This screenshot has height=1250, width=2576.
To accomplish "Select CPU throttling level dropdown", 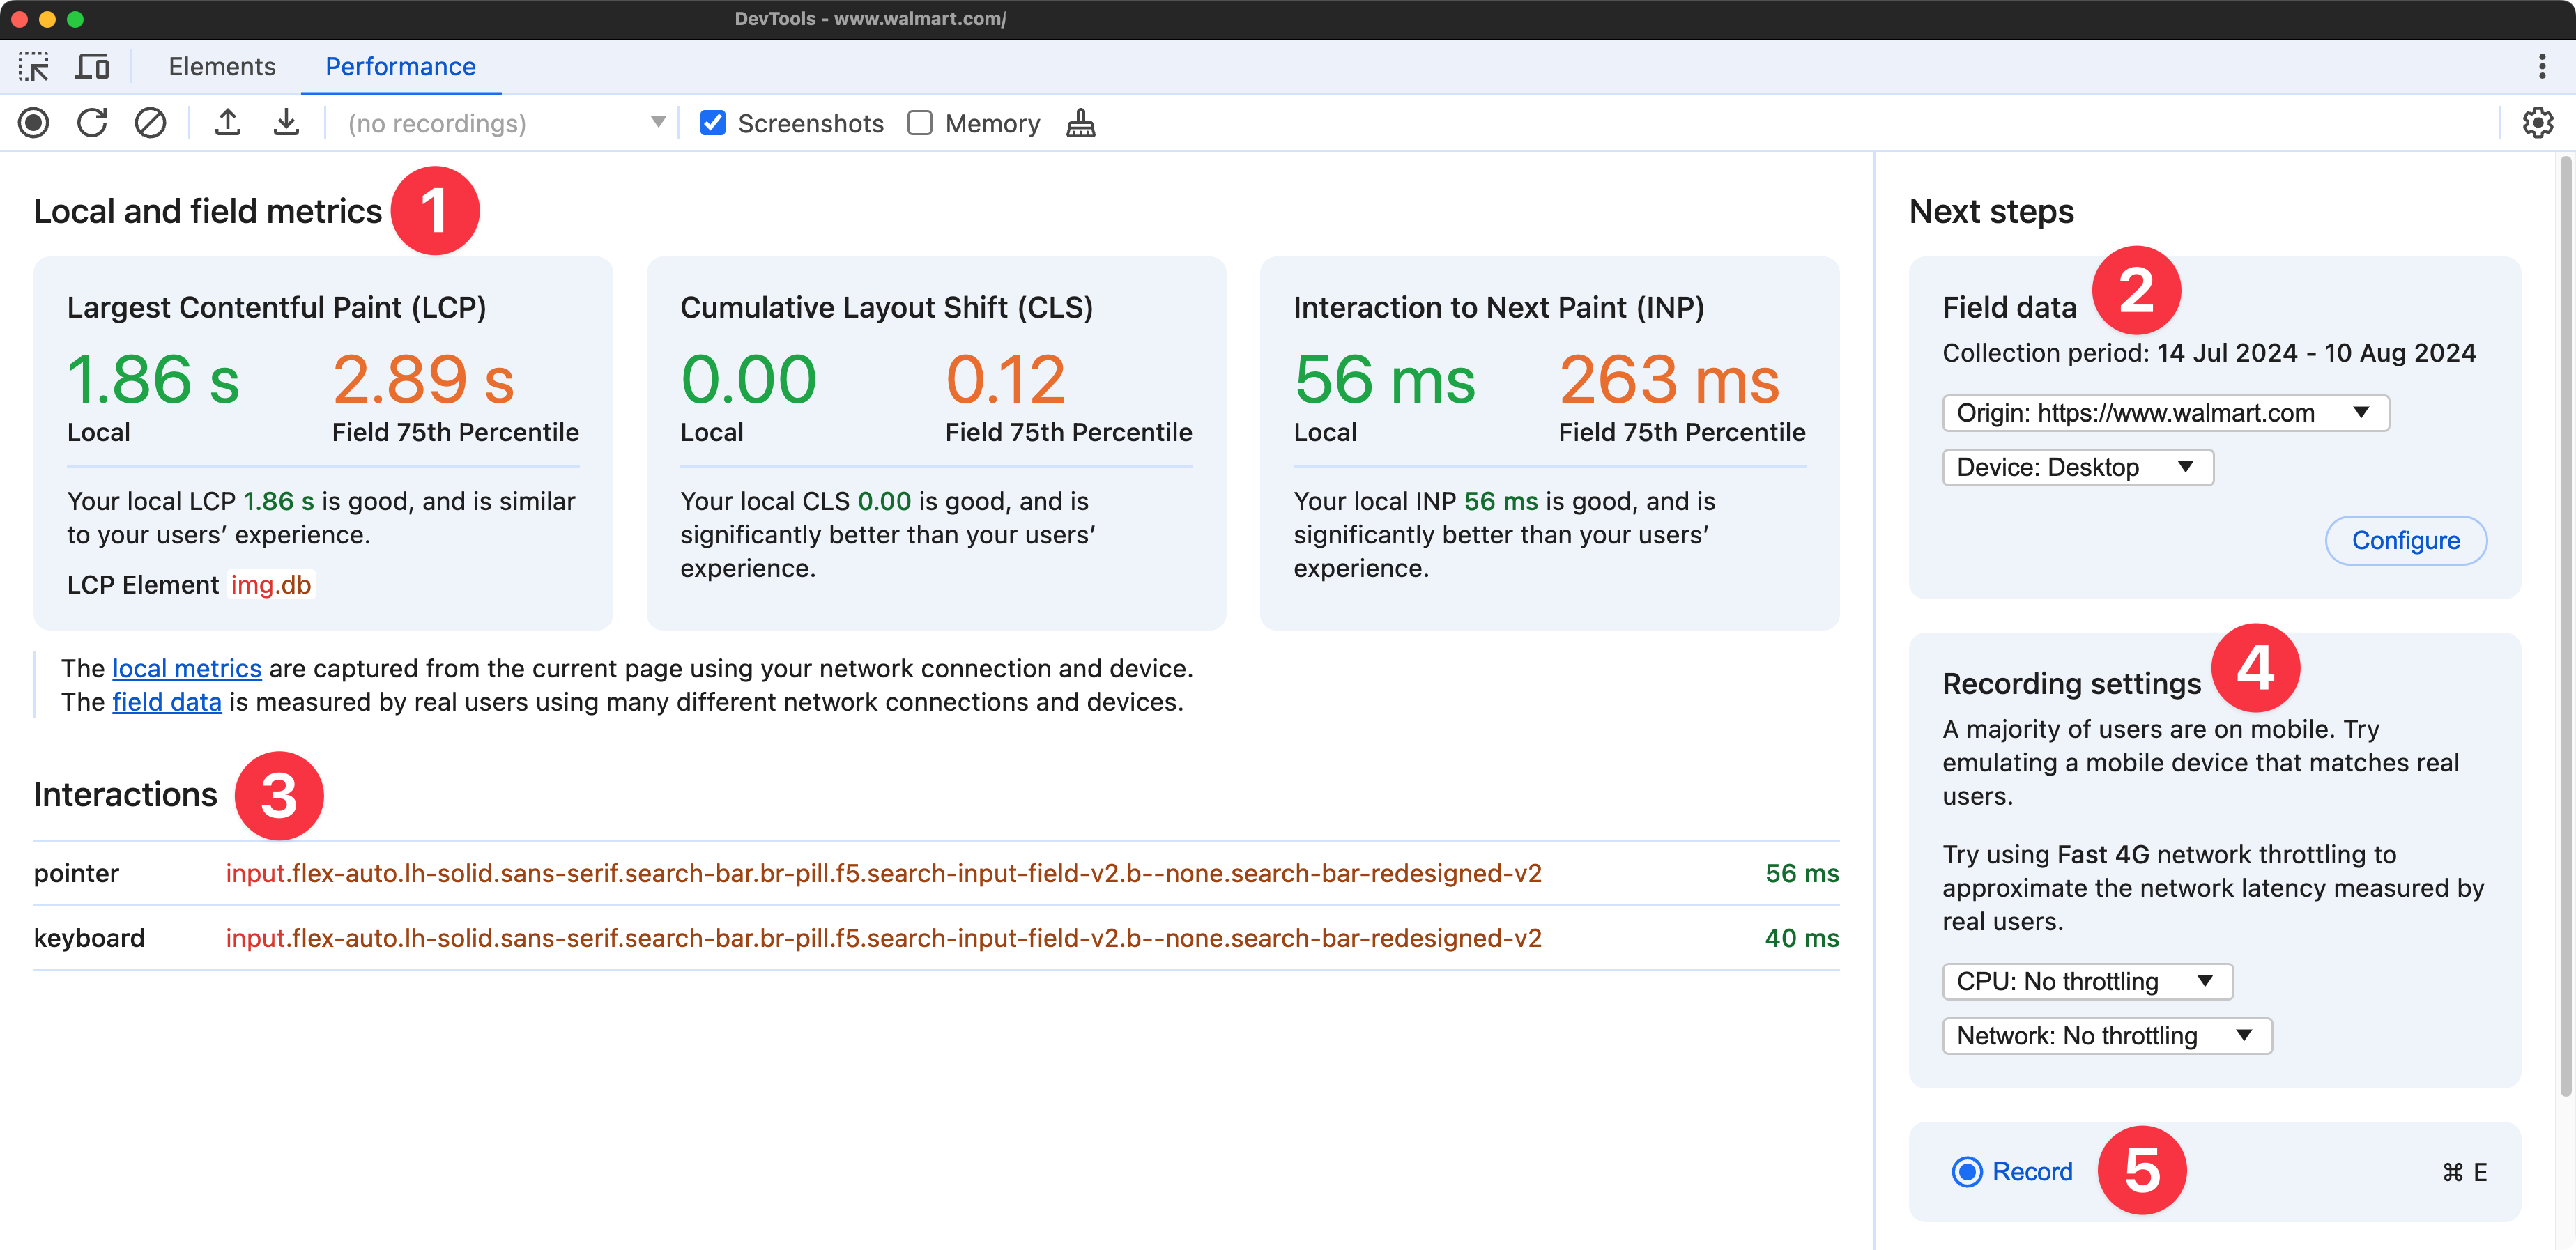I will click(x=2087, y=980).
